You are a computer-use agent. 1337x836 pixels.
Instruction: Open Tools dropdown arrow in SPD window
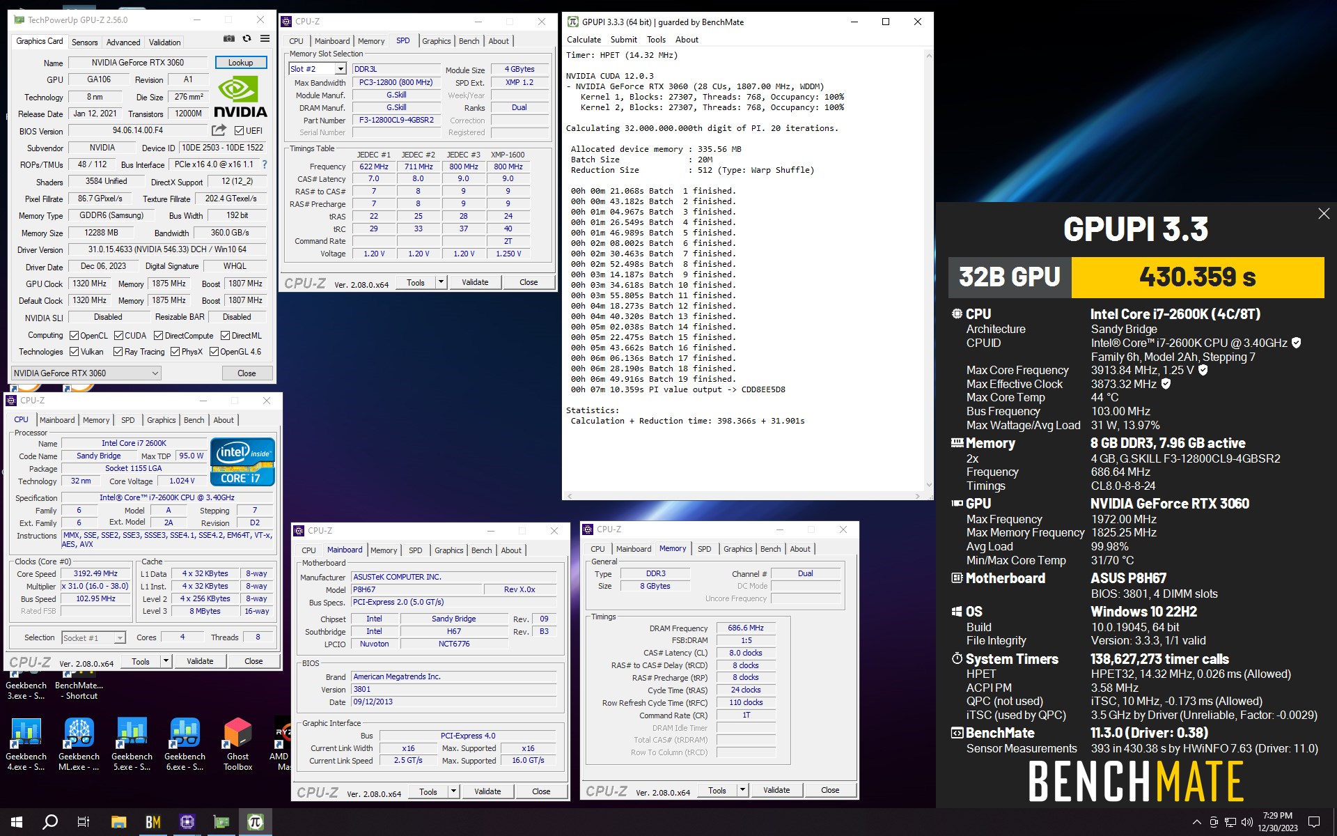(x=441, y=282)
